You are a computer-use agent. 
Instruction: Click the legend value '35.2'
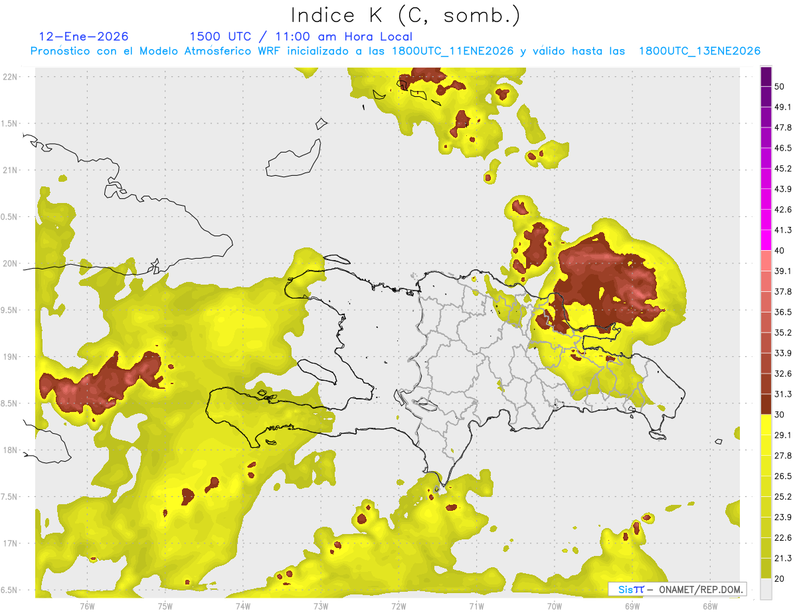pos(783,332)
